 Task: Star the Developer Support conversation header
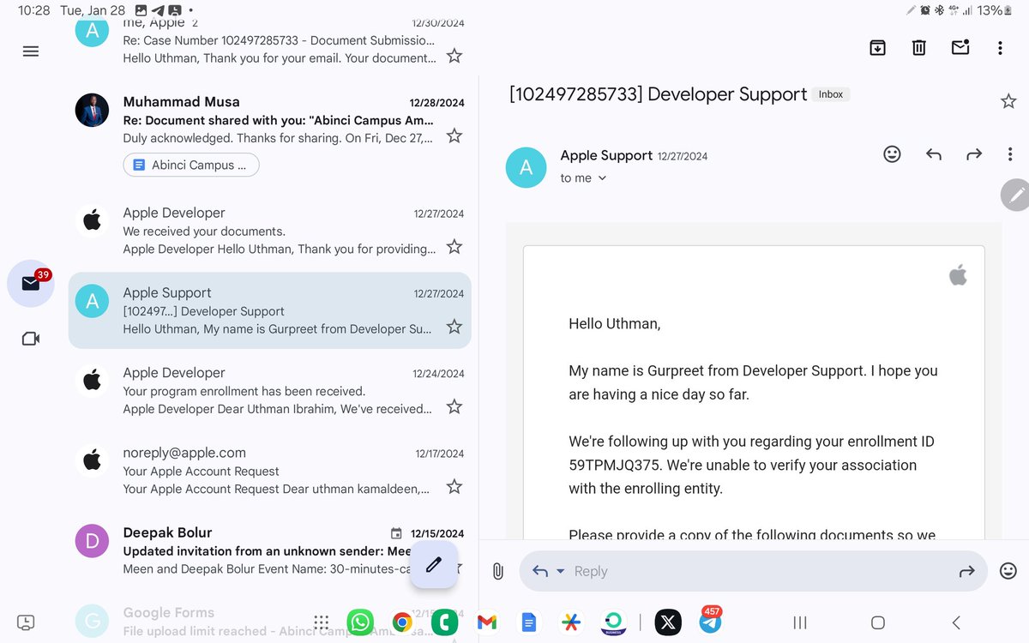pyautogui.click(x=1008, y=101)
